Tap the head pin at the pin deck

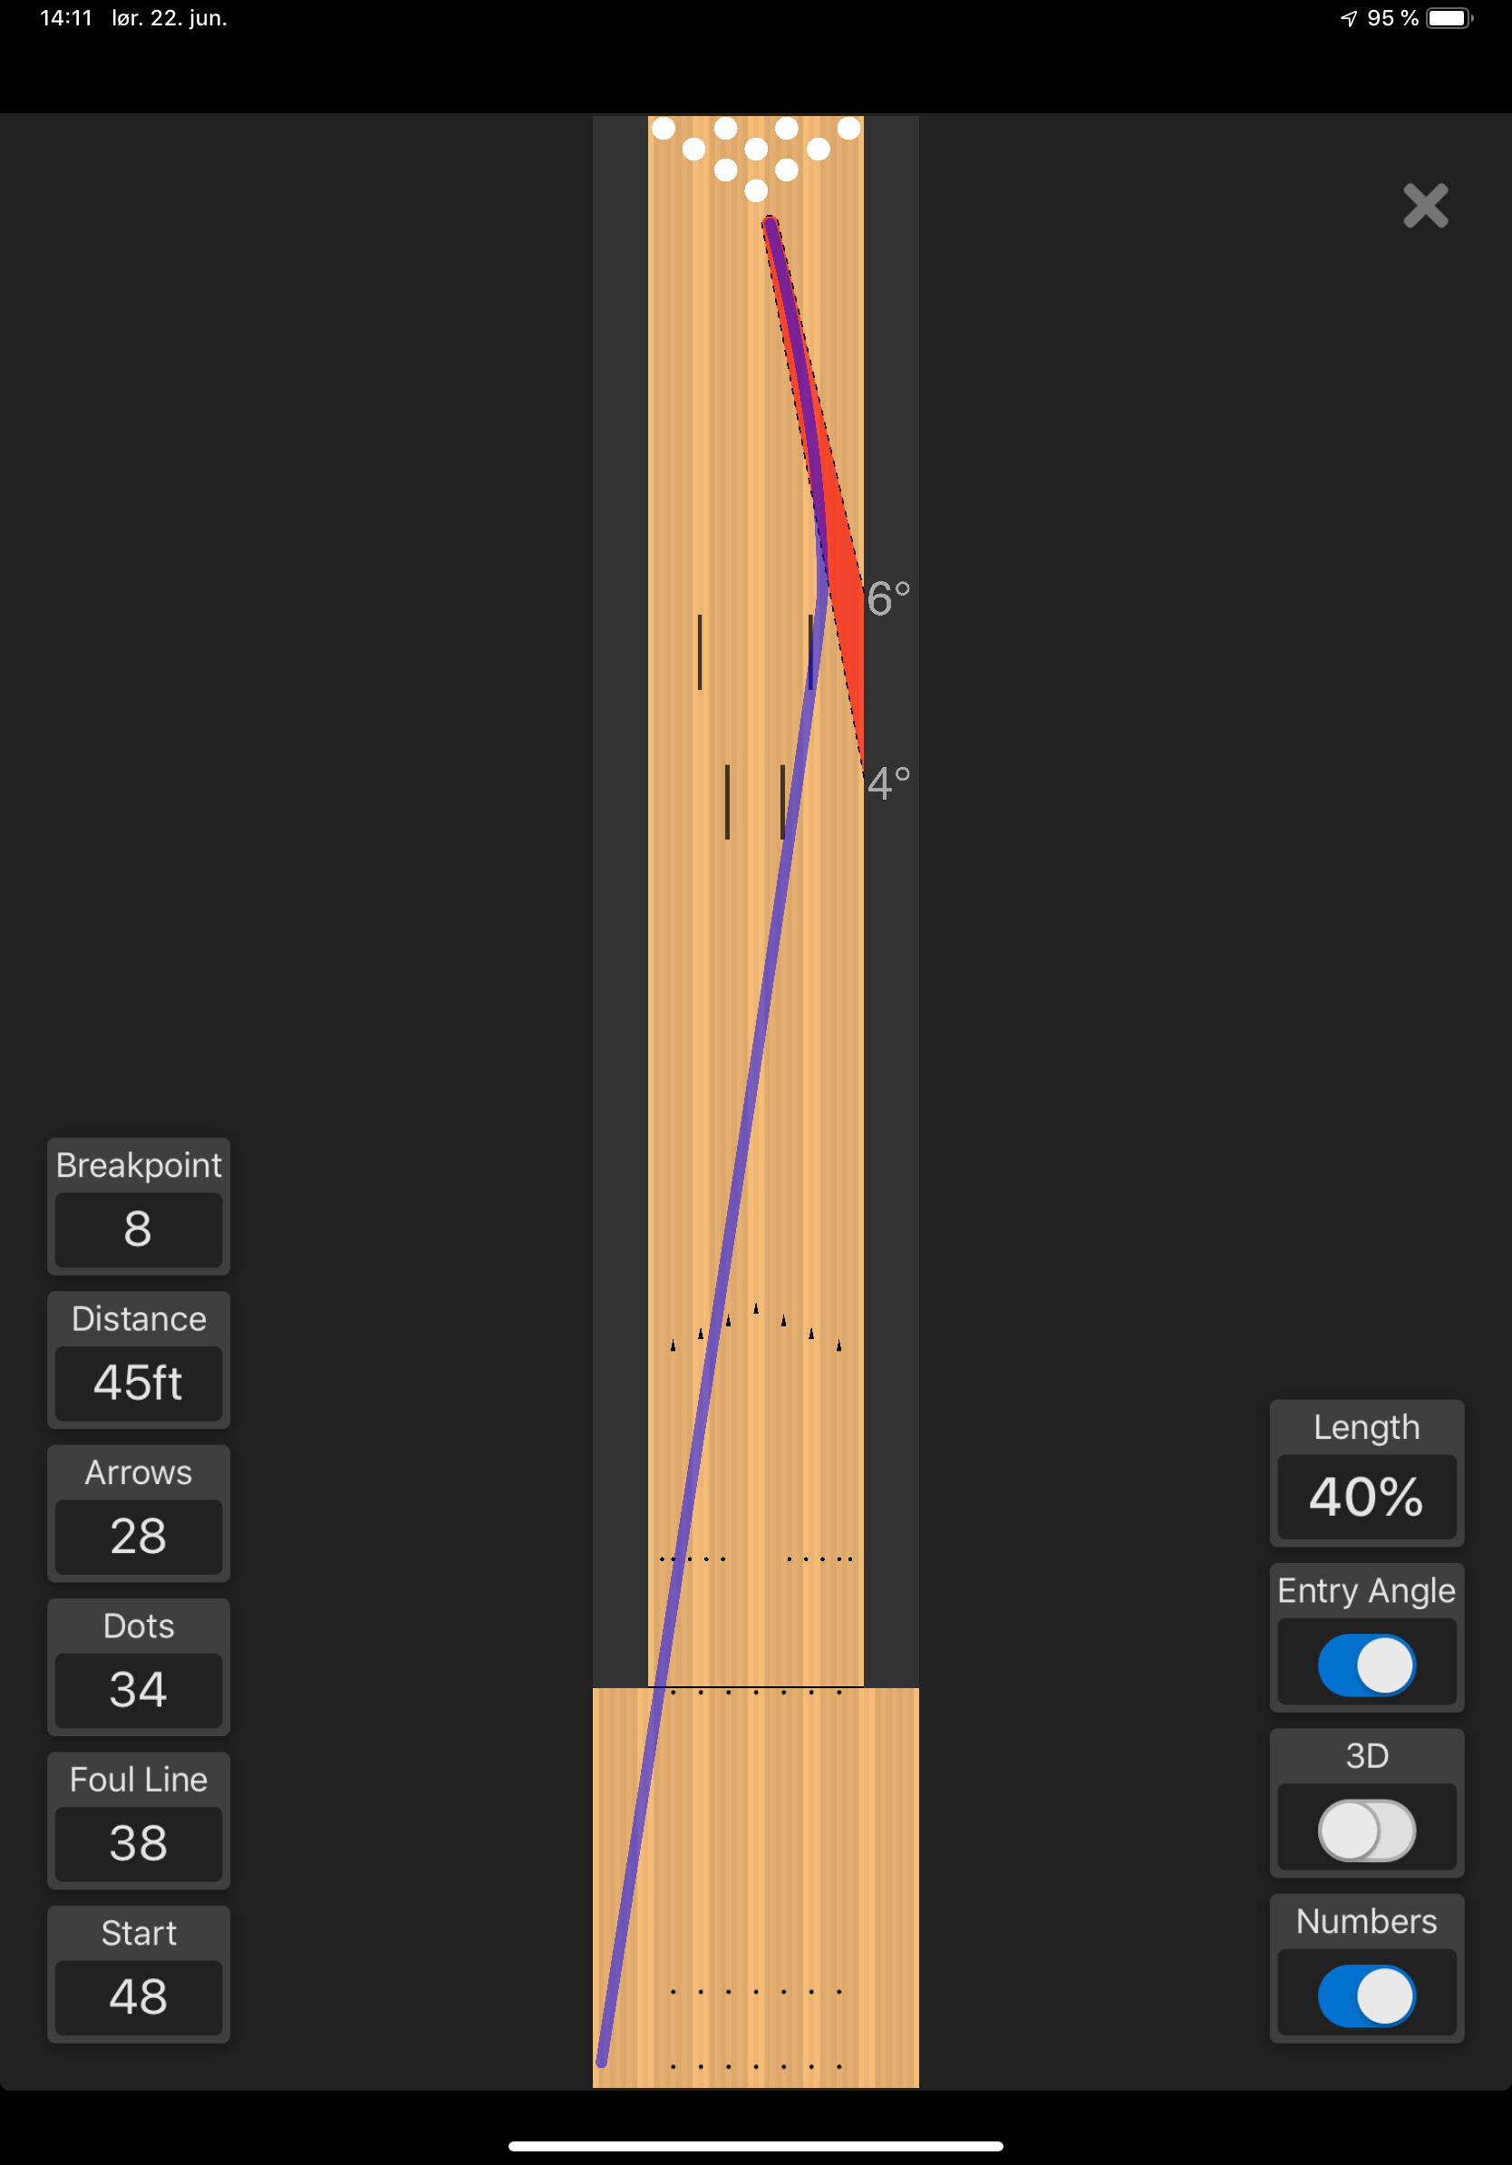click(756, 191)
